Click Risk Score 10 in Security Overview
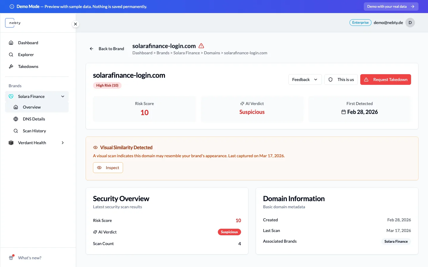428x267 pixels. [238, 220]
